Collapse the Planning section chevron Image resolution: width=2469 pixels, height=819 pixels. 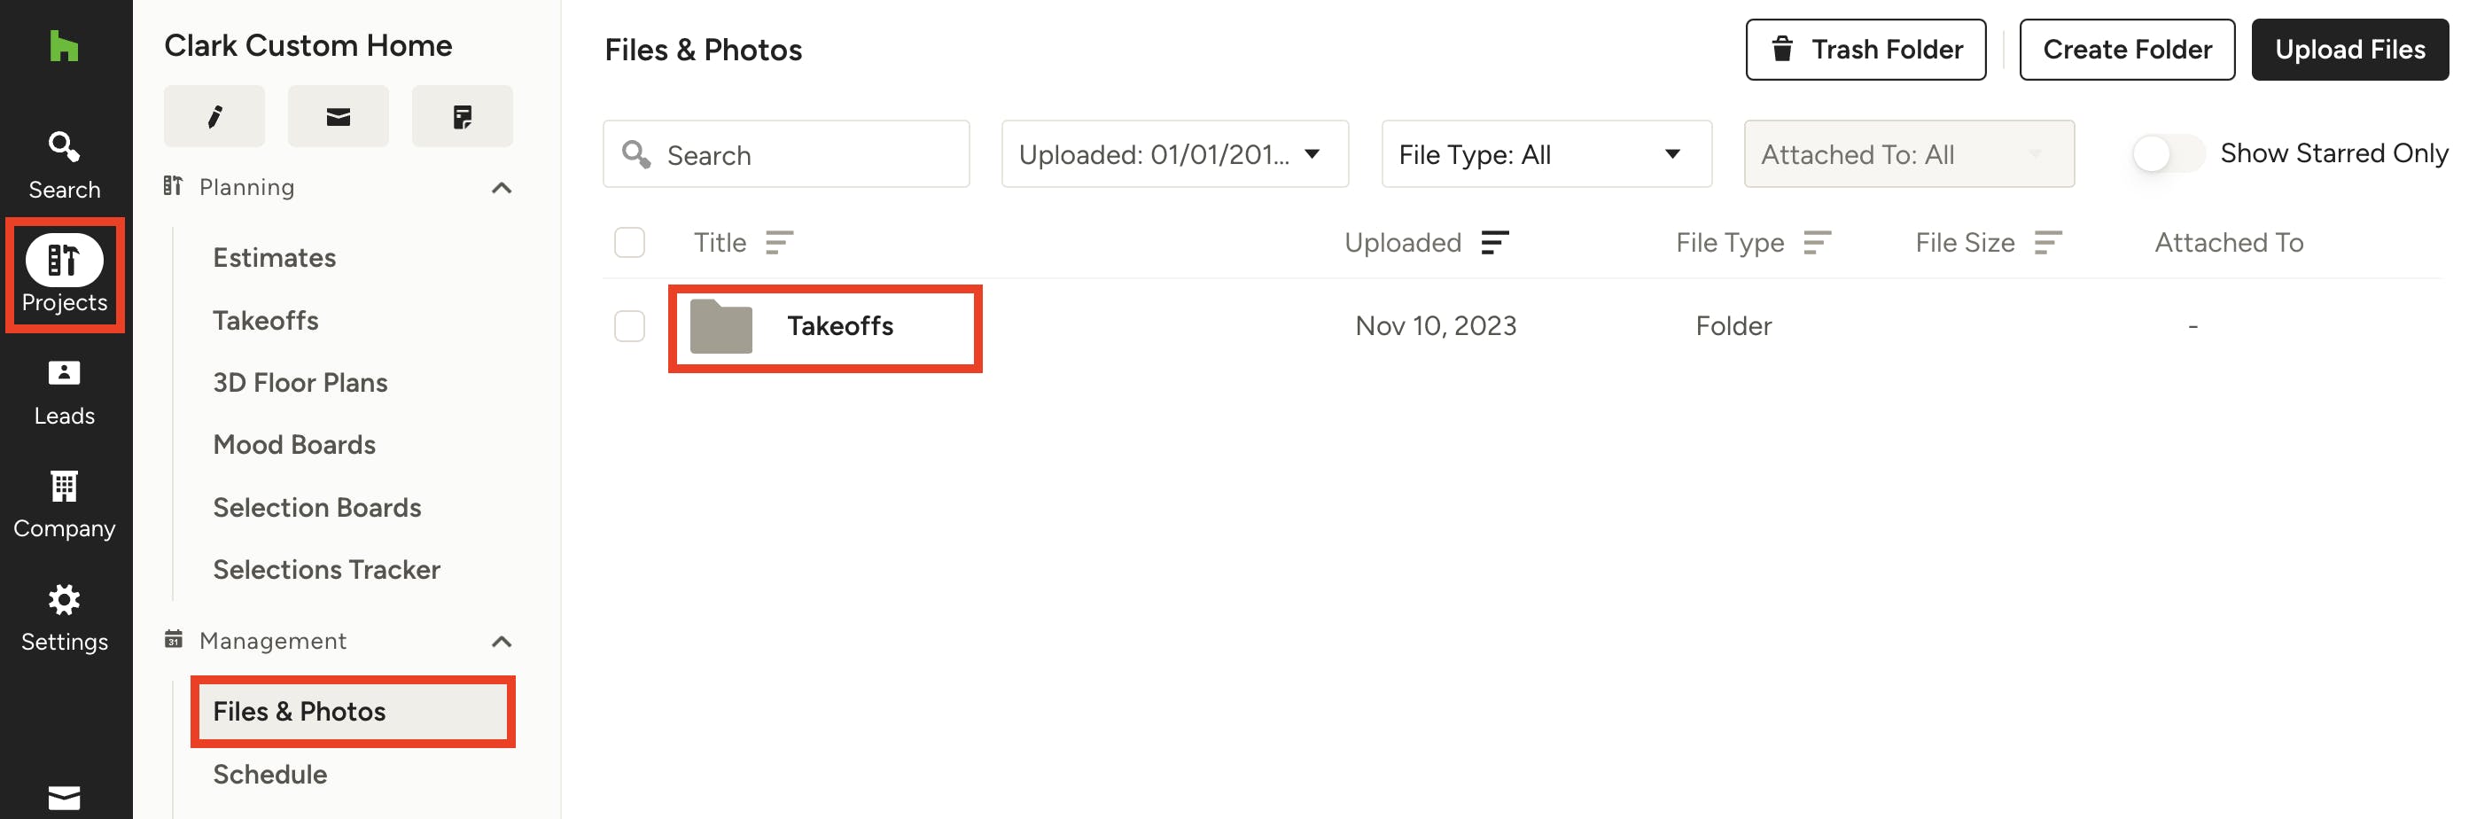(x=502, y=188)
